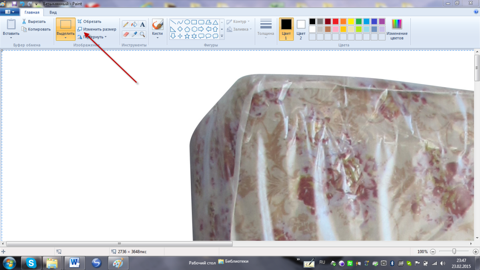Select the Pencil tool

(x=126, y=24)
